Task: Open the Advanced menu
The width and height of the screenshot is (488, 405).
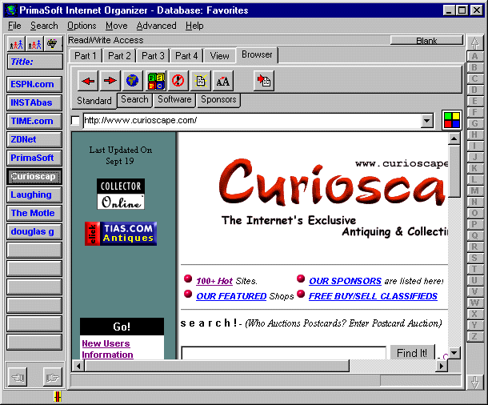Action: click(156, 26)
